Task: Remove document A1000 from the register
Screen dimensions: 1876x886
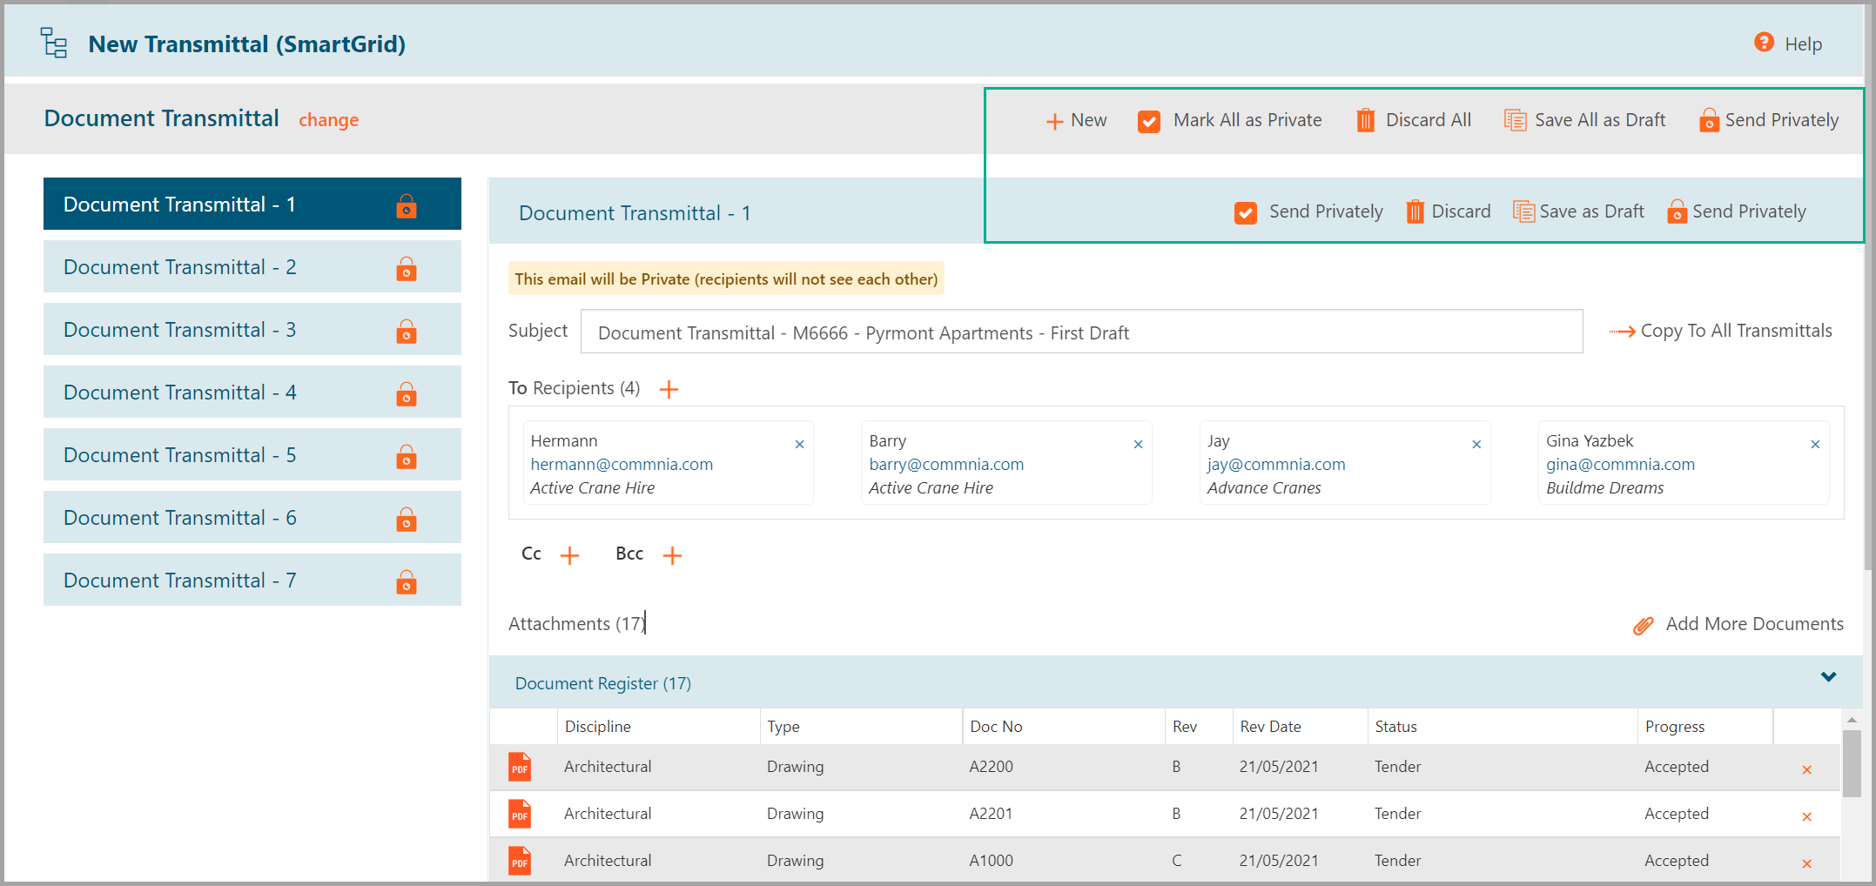Action: 1806,863
